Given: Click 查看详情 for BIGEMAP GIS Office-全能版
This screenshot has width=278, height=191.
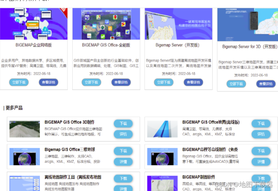Looking at the screenshot, I should (121, 82).
